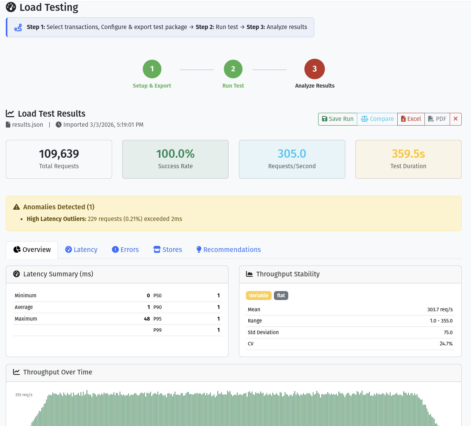Select the Recommendations tab lightbulb

199,249
